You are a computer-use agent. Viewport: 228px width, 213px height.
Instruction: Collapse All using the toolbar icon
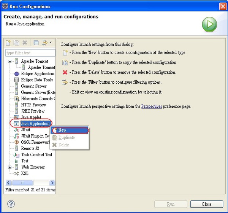[x=36, y=43]
